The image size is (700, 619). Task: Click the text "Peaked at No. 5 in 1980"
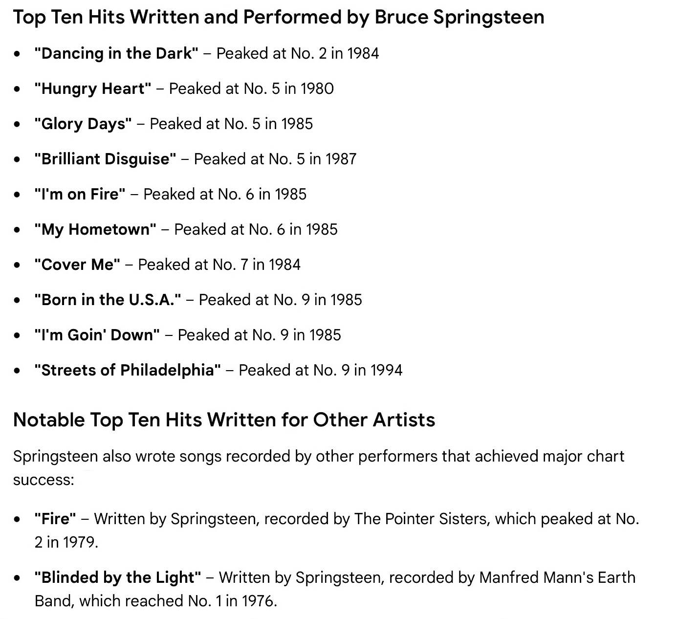pos(251,88)
